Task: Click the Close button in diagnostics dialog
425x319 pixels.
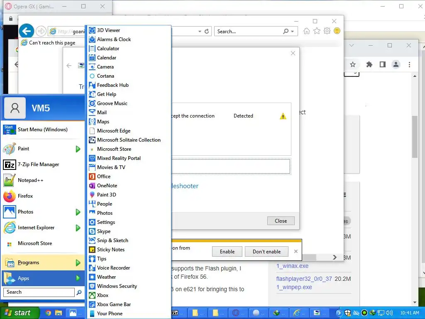Action: pyautogui.click(x=281, y=221)
